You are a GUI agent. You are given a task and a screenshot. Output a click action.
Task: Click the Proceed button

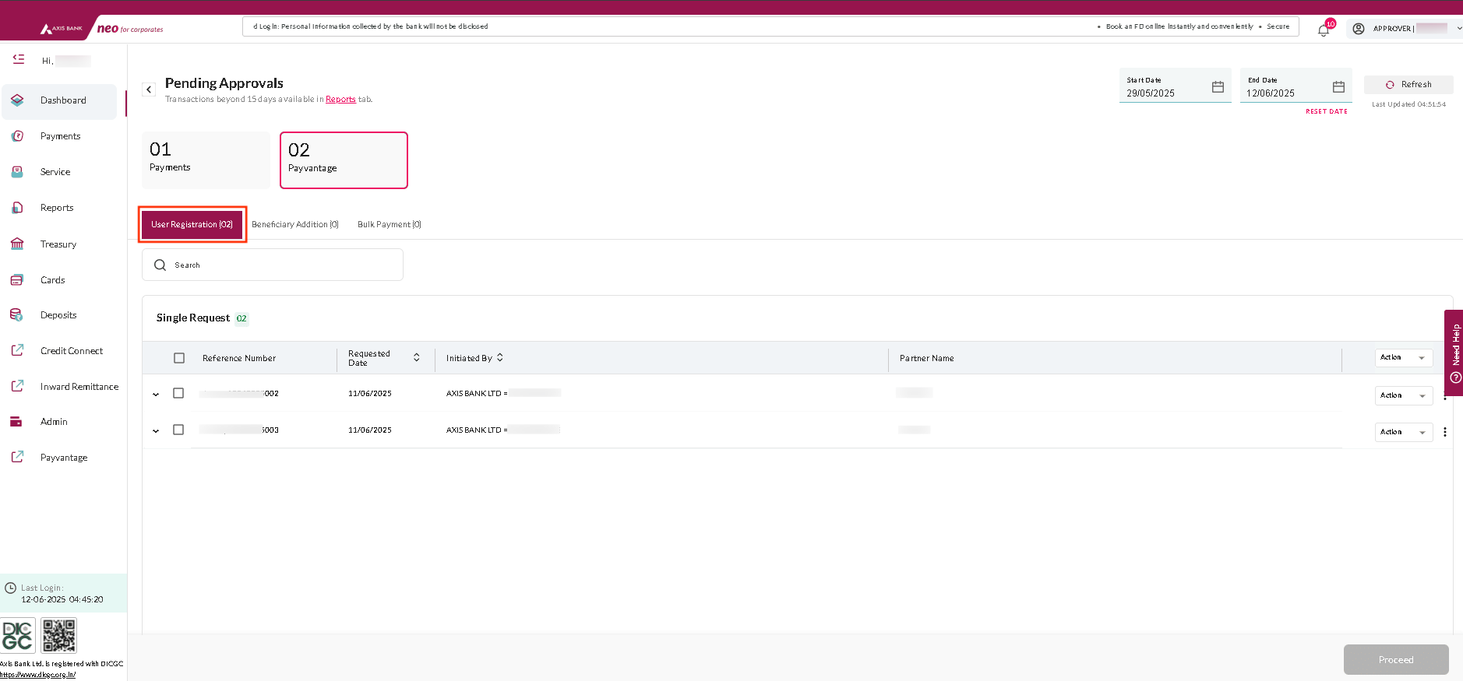click(x=1396, y=660)
